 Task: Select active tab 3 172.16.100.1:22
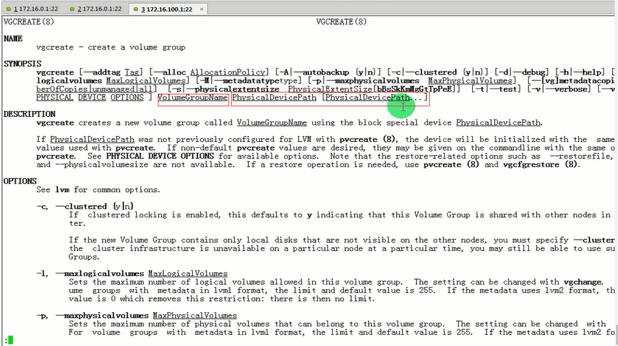point(166,9)
